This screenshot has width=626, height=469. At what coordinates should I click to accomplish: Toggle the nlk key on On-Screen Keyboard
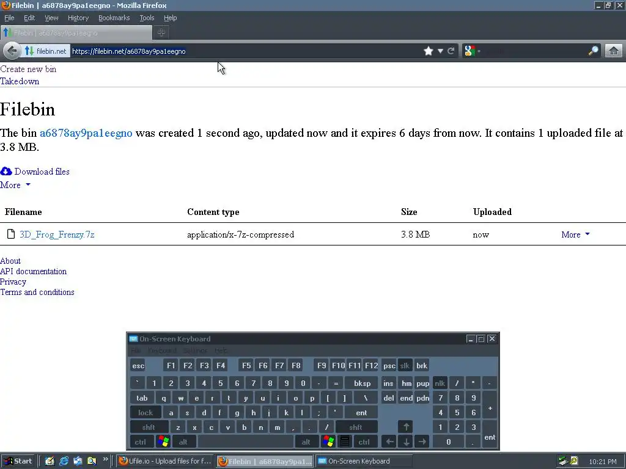pyautogui.click(x=440, y=384)
